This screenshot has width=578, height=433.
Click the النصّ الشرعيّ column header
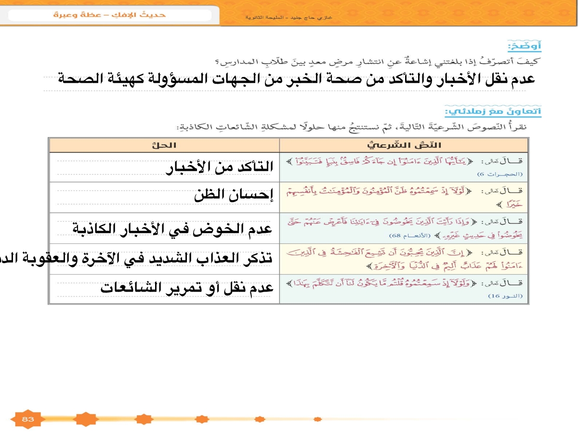click(x=404, y=145)
